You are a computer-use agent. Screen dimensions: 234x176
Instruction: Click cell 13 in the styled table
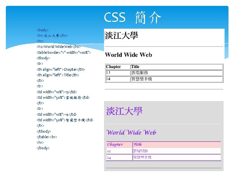pyautogui.click(x=119, y=151)
